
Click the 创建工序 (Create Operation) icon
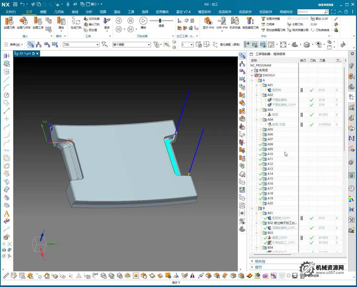37,22
